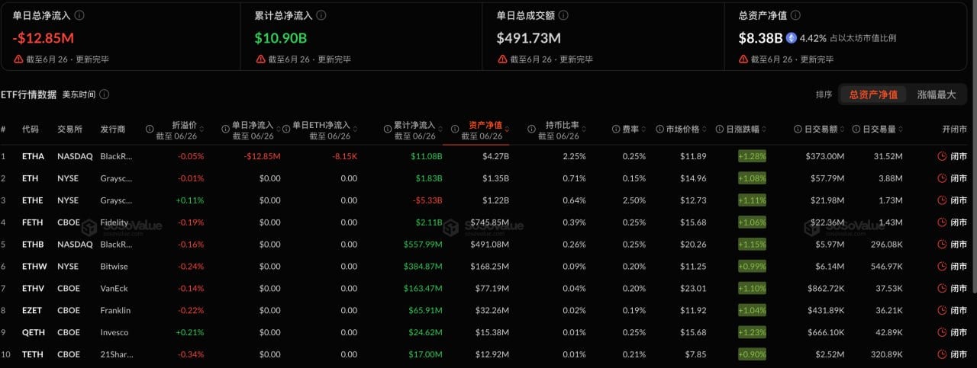Click clock icon in ETHA row
The image size is (977, 368).
(x=942, y=156)
